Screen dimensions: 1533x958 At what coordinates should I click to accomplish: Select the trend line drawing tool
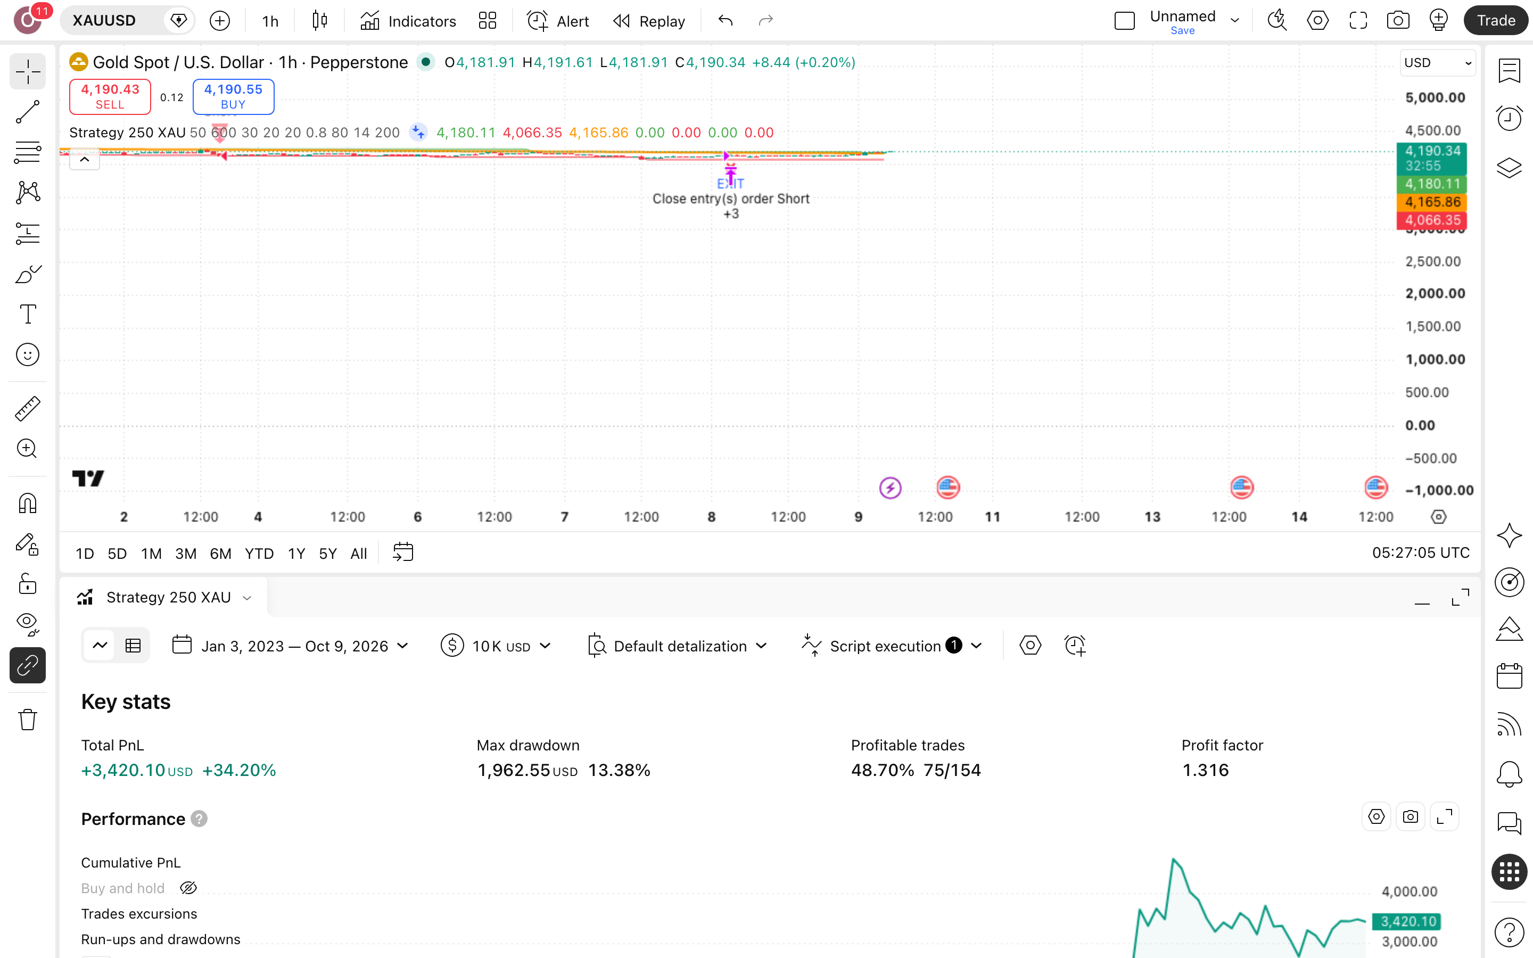pyautogui.click(x=27, y=112)
